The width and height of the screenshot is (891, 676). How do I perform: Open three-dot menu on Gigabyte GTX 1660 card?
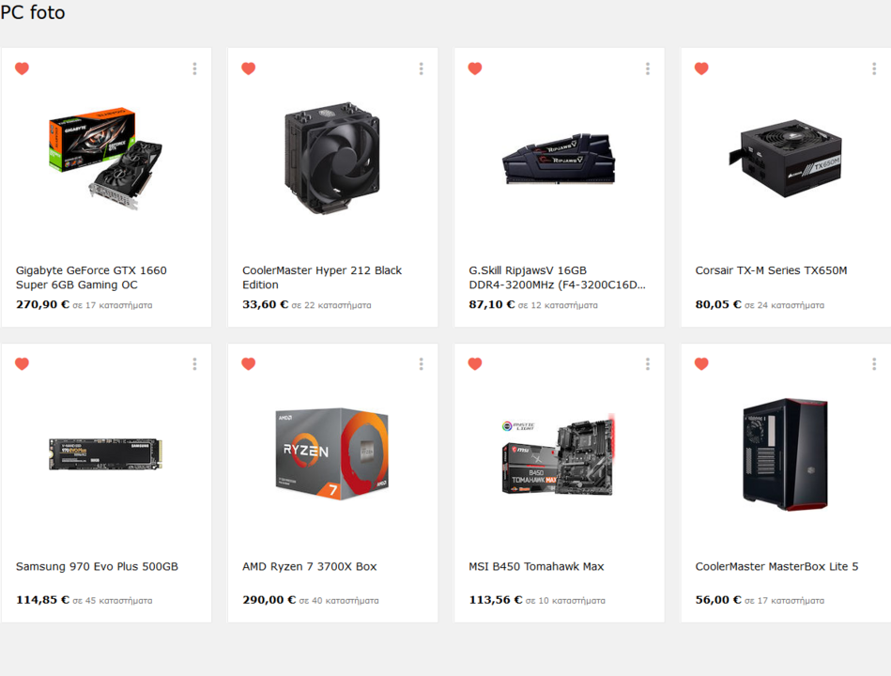point(194,69)
